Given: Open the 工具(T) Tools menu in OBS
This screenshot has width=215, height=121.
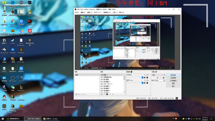Looking at the screenshot, I should pos(115,12).
